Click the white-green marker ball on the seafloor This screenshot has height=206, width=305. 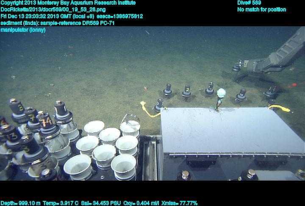221,93
